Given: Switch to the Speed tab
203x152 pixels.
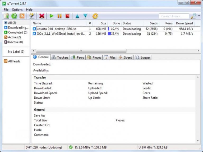Looking at the screenshot, I should pos(125,57).
